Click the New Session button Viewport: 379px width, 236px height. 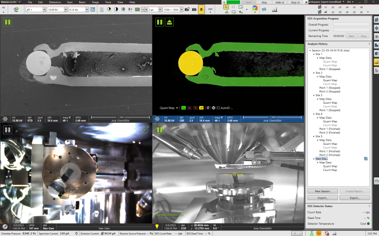point(322,191)
